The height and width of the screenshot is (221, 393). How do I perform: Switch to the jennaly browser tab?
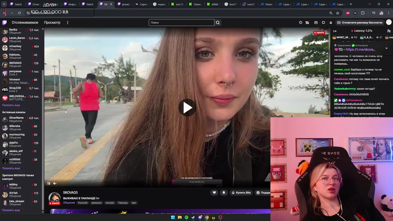(x=124, y=4)
